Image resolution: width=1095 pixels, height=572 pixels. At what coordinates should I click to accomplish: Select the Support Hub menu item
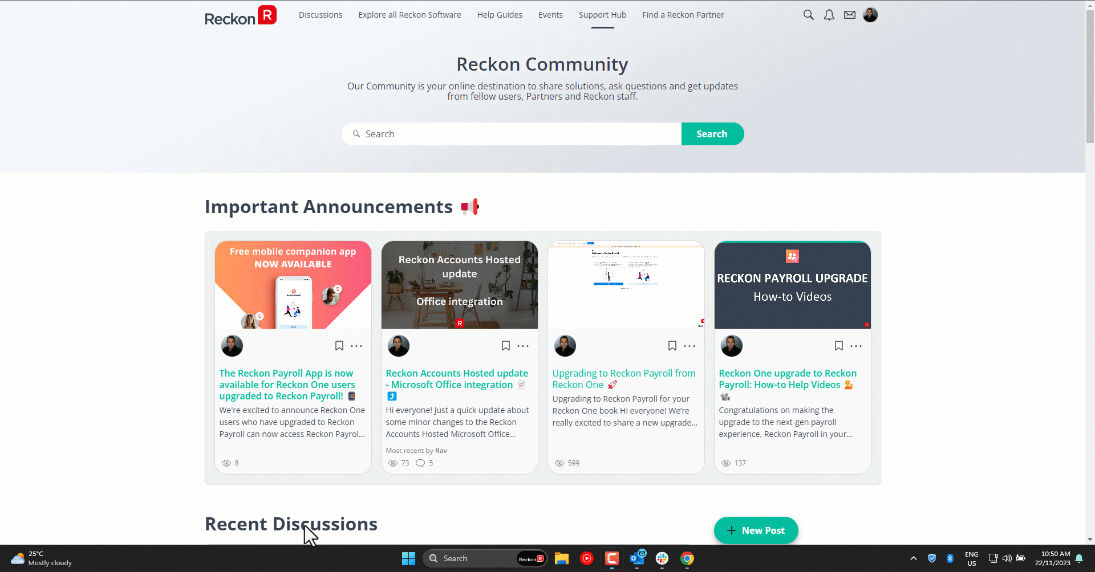point(602,15)
